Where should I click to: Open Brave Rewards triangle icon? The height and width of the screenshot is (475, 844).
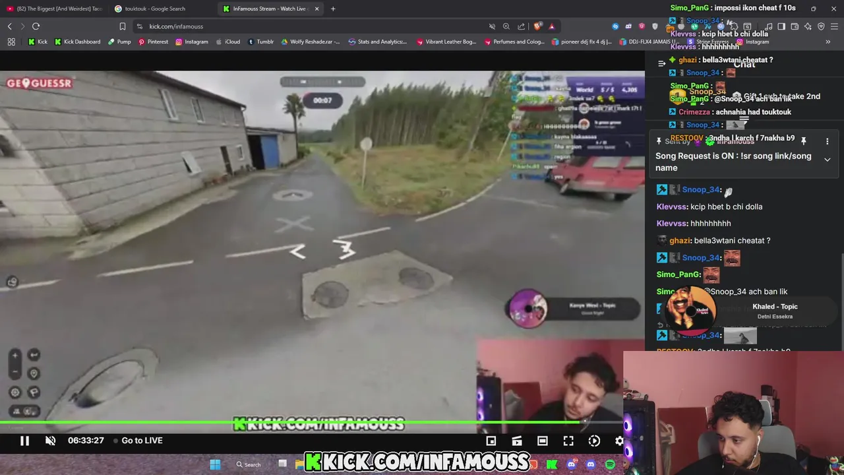(x=552, y=26)
